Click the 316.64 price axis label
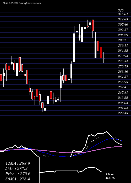 tap(123, 14)
